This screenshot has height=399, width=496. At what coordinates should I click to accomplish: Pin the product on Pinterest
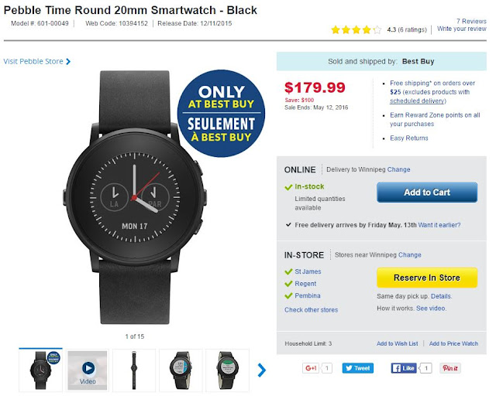click(x=449, y=368)
